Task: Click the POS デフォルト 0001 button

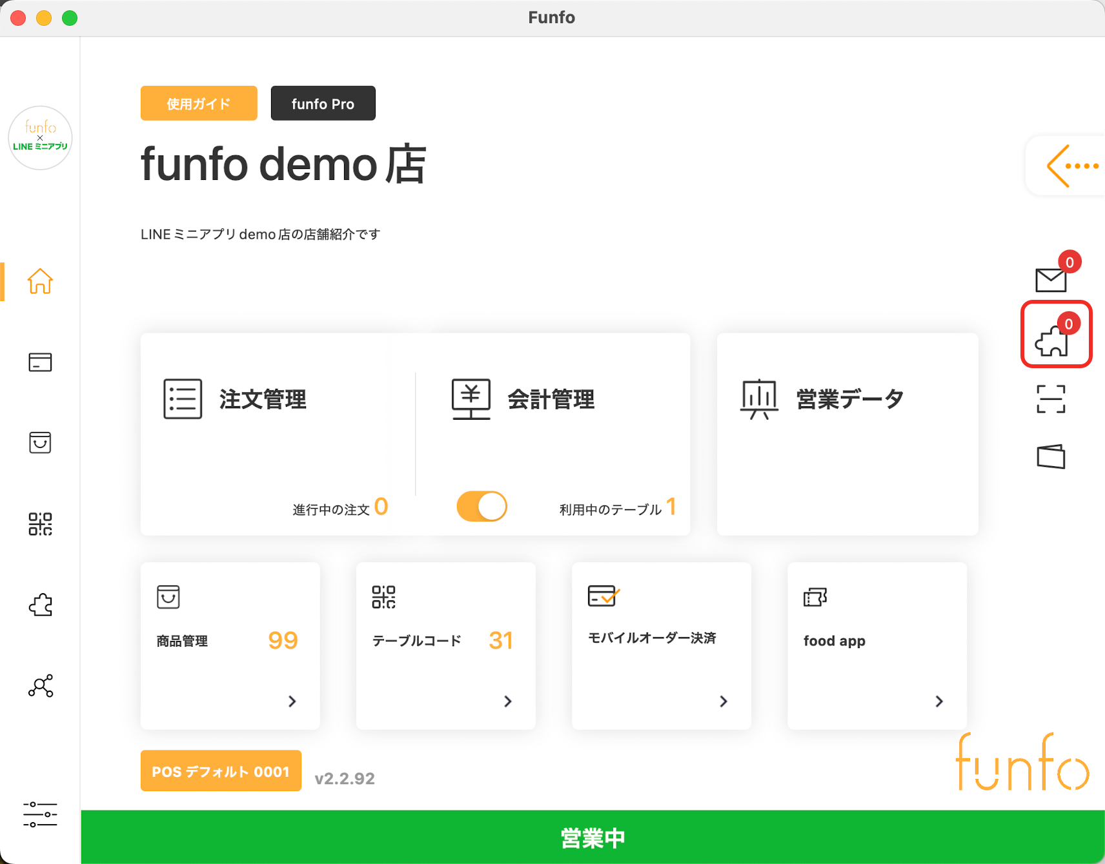Action: 221,771
